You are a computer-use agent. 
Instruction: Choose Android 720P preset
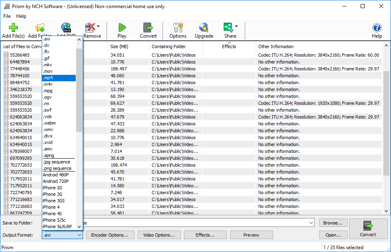point(59,181)
